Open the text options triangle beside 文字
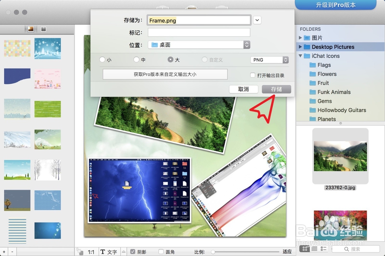The width and height of the screenshot is (385, 256). pos(124,252)
